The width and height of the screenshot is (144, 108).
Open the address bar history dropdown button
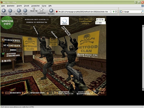[x=116, y=12]
